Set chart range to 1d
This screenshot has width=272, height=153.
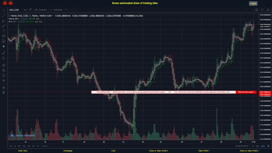coord(37,146)
